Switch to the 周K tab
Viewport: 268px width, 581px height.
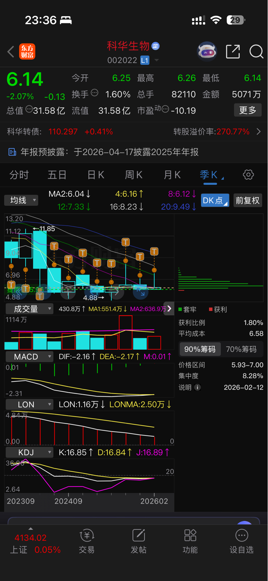134,174
